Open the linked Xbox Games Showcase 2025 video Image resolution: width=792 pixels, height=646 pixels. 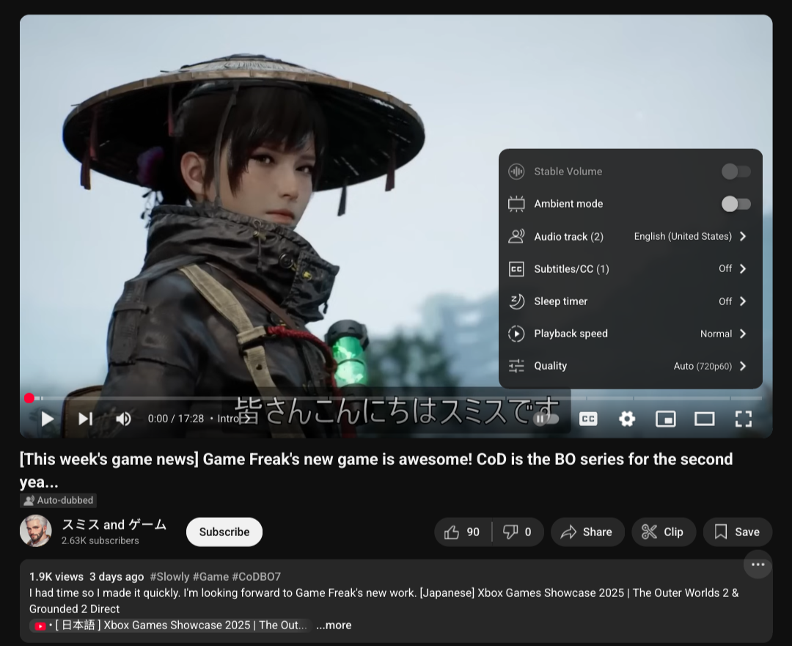171,625
